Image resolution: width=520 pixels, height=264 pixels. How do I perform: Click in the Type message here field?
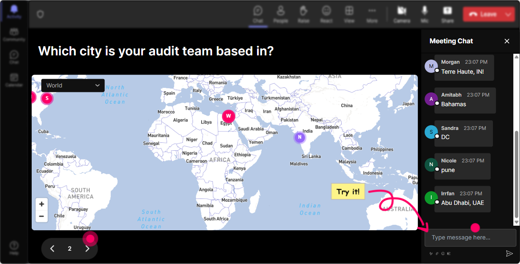(x=470, y=238)
